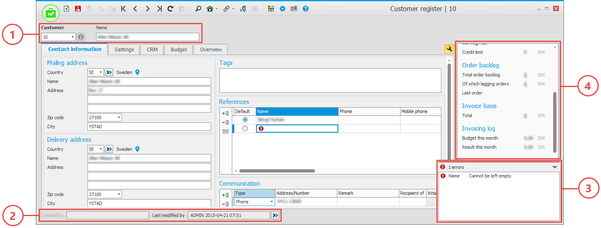Open the magnifying glass search

[198, 9]
